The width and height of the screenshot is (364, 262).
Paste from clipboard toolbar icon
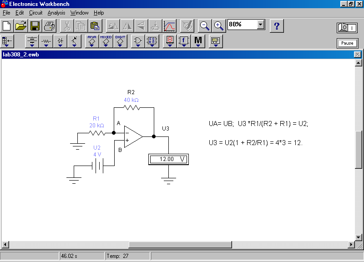[95, 26]
